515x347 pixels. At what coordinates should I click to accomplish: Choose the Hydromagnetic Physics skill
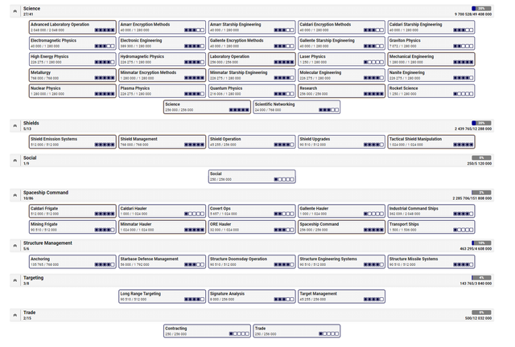[x=163, y=59]
